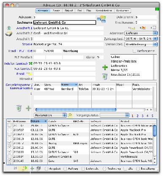Click the copy documents icon at bottom
164x178 pixels.
pyautogui.click(x=38, y=169)
